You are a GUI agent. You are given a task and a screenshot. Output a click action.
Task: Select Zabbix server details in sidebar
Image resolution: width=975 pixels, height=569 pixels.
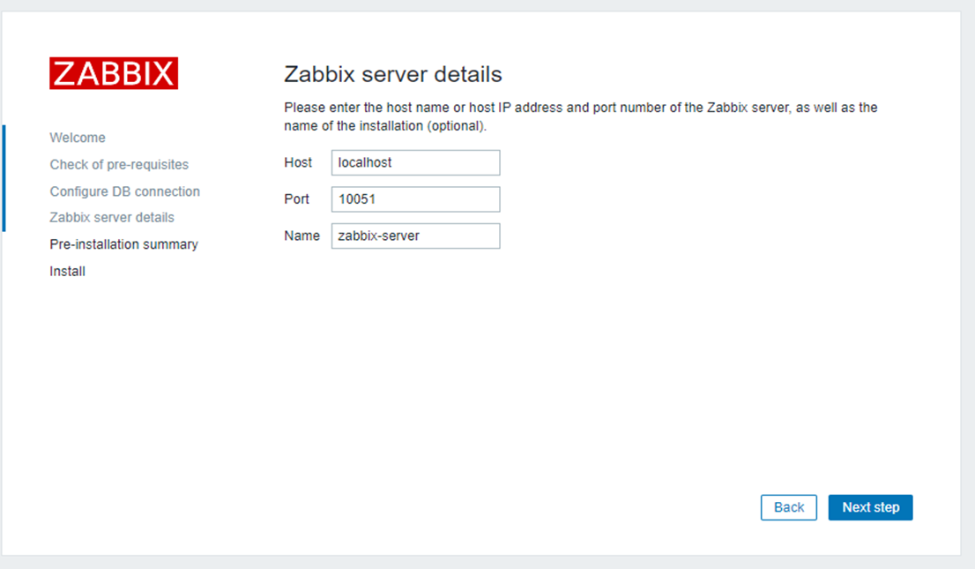(112, 218)
